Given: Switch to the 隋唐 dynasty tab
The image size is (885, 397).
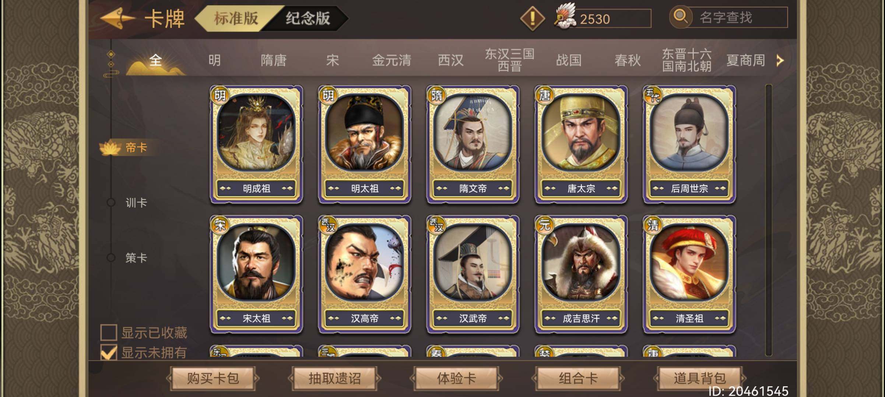Looking at the screenshot, I should pos(273,60).
